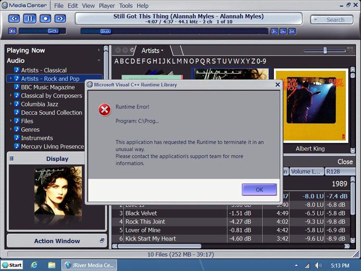Click the Close link above the track list

345,162
